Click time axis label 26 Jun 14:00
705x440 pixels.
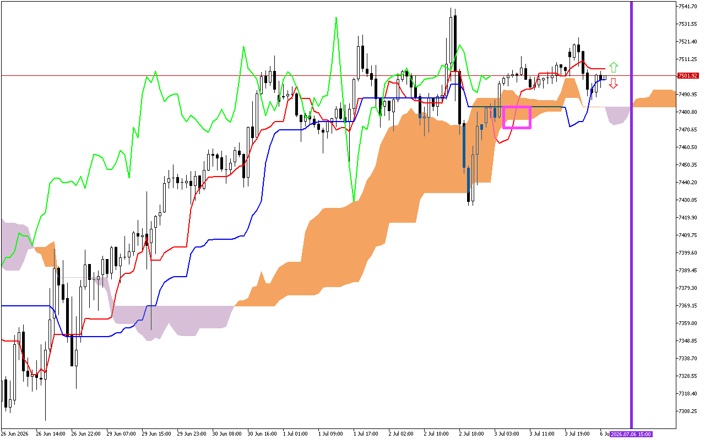pyautogui.click(x=51, y=433)
